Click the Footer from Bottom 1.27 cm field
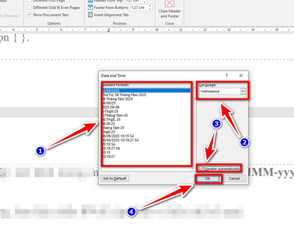Screen dimensions: 294x225 (x=139, y=7)
